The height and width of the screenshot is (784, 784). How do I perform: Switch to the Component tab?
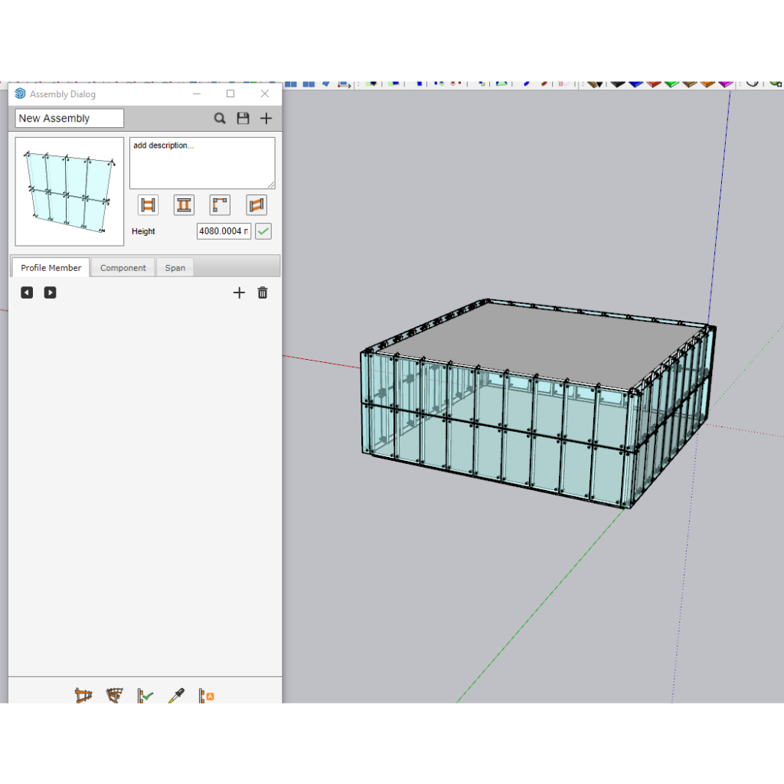[x=122, y=268]
